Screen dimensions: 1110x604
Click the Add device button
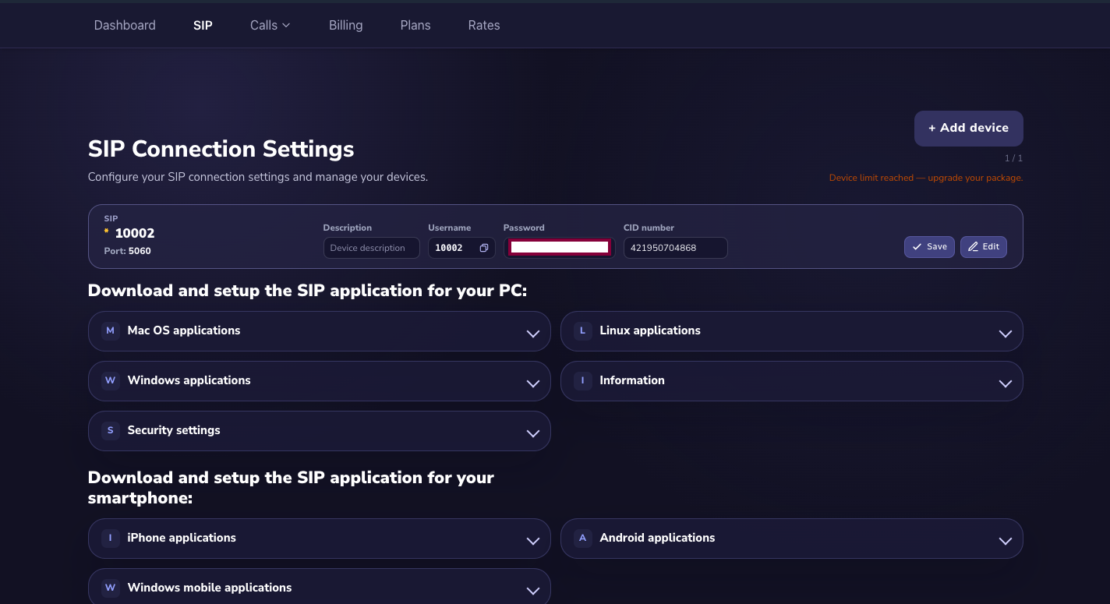tap(969, 128)
